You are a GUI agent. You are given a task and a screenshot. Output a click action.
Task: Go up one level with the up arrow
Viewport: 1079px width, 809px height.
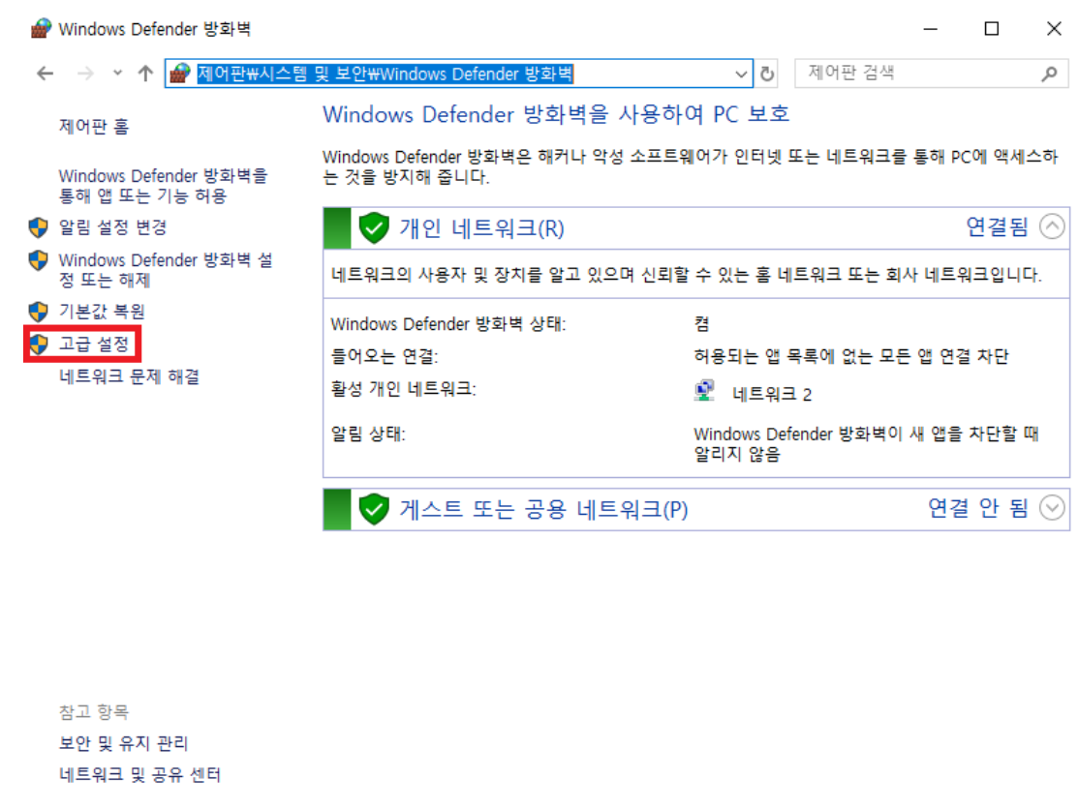click(145, 73)
